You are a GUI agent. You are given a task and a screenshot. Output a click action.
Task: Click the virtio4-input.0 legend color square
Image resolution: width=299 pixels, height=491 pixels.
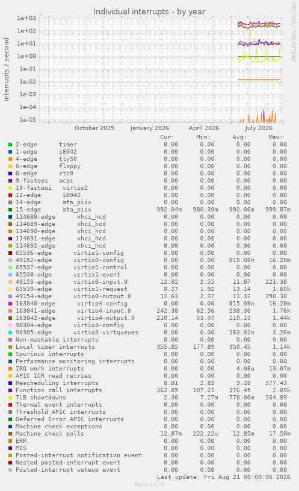click(10, 311)
